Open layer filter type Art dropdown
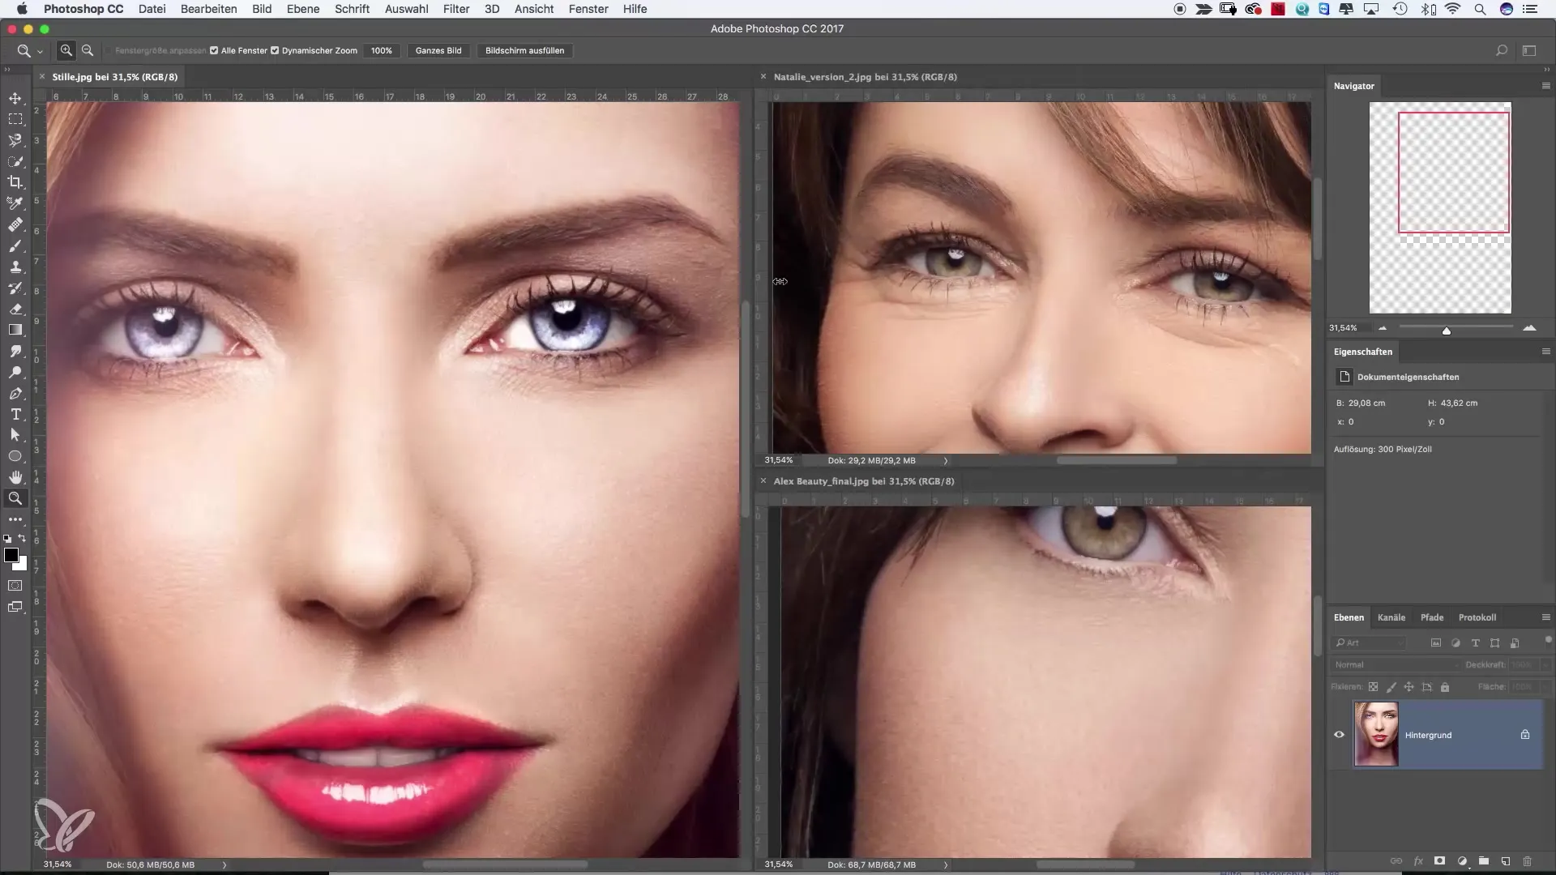 1370,642
